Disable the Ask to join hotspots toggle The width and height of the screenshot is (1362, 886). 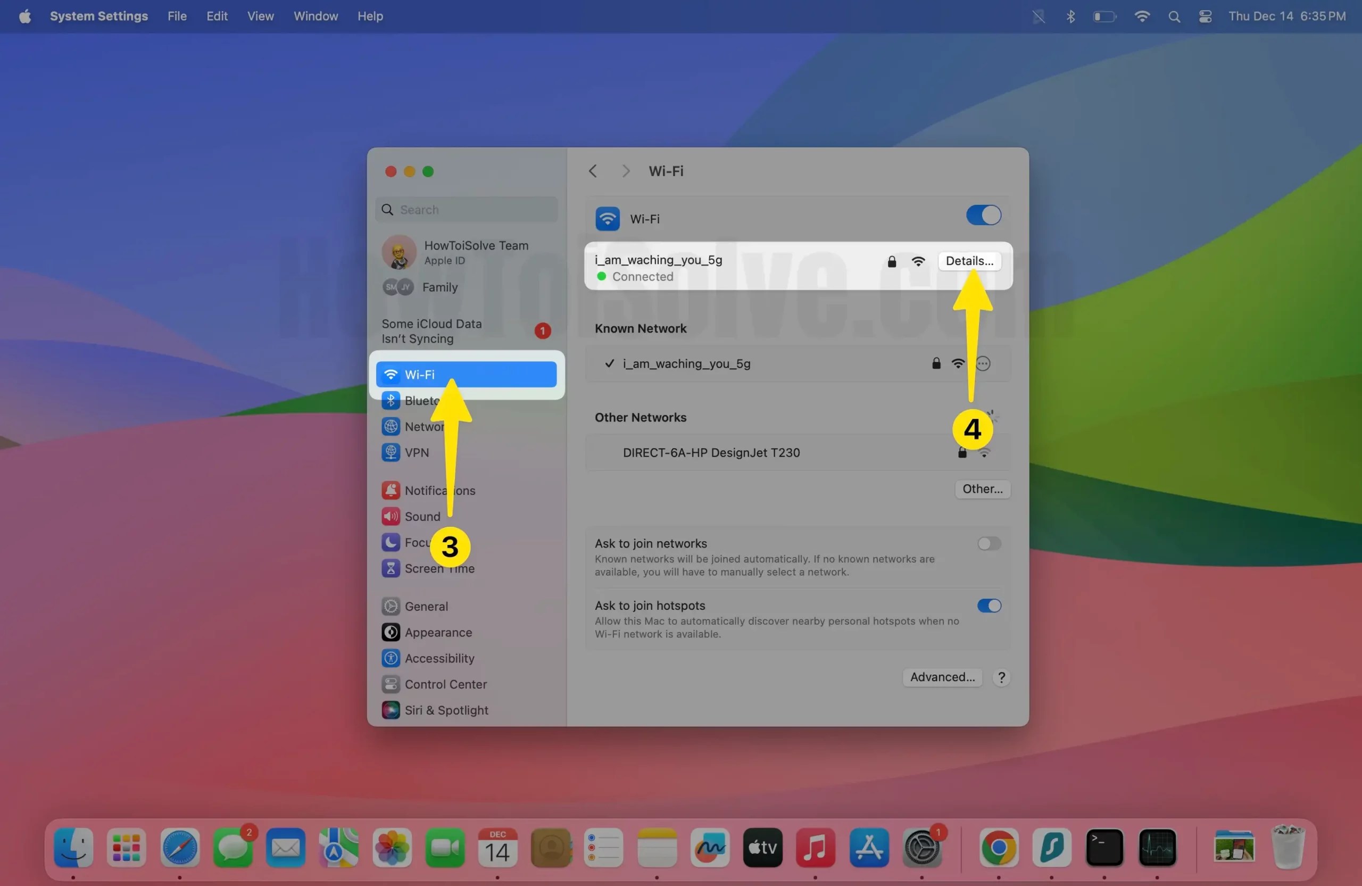989,606
